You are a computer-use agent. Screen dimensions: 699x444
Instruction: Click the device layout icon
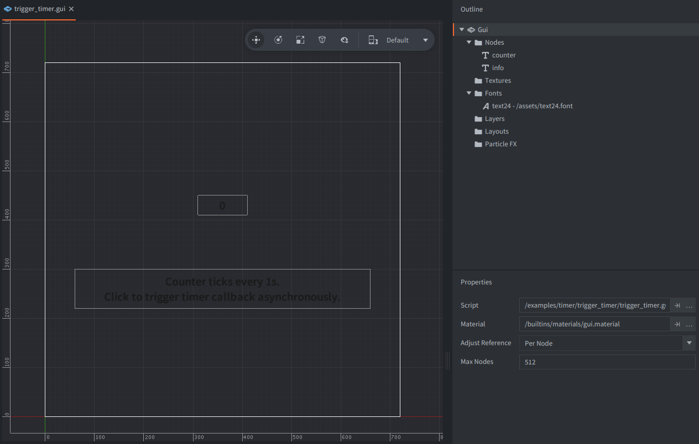pos(373,40)
